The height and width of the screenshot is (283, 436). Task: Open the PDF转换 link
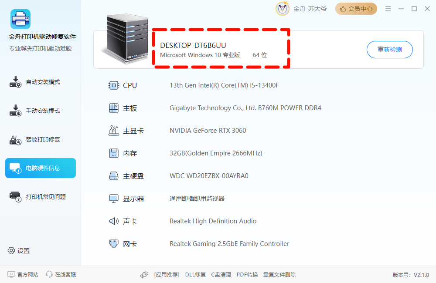tap(247, 275)
